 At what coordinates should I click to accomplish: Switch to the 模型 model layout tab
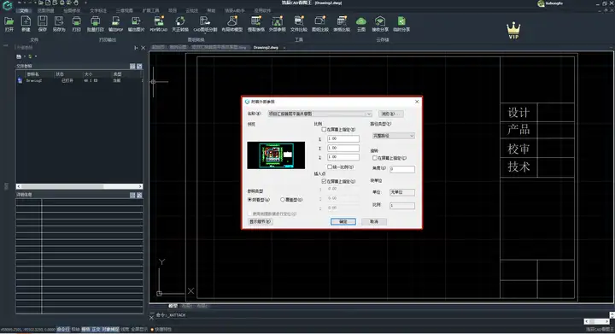173,306
